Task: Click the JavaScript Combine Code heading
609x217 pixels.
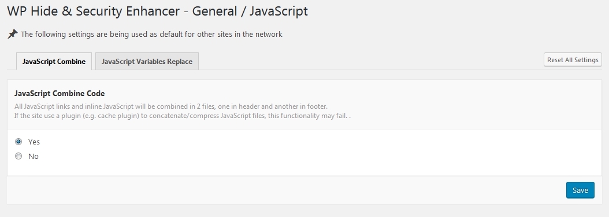Action: [x=60, y=93]
